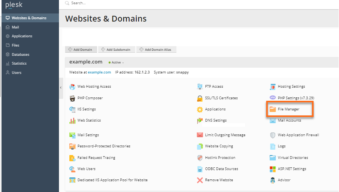Click the Remove Website red X icon
339x192 pixels.
(x=200, y=180)
